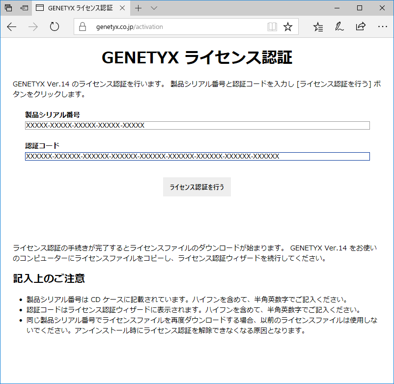Go back with the back arrow
The height and width of the screenshot is (384, 394).
(12, 27)
